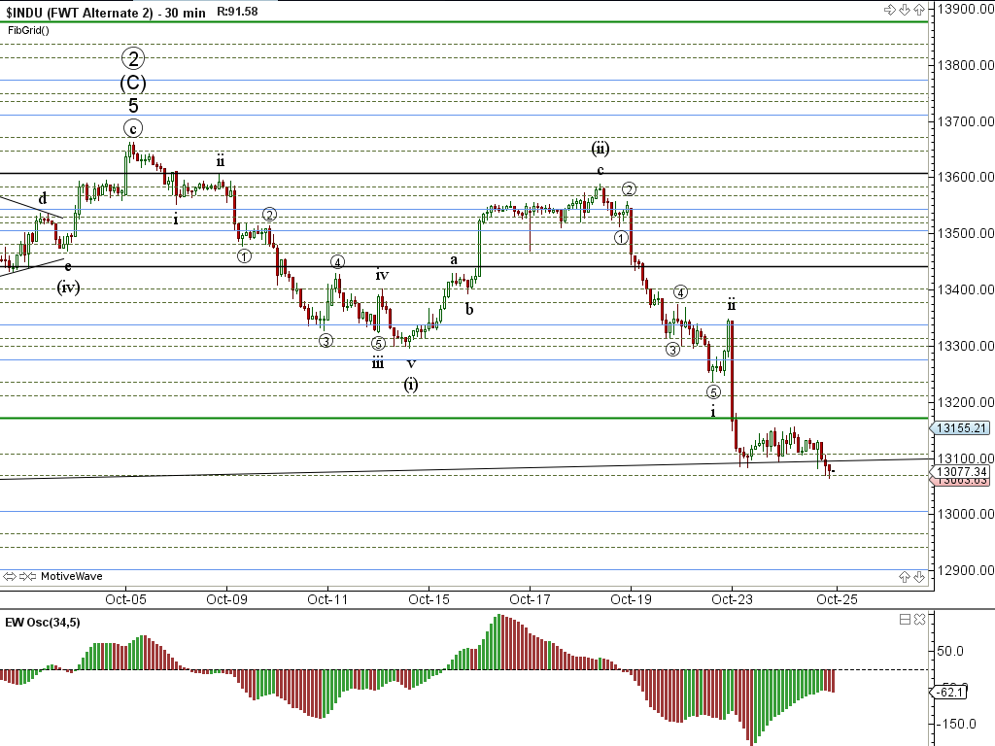Click the -62.1 oscillator value tag
The height and width of the screenshot is (746, 995).
pyautogui.click(x=949, y=693)
